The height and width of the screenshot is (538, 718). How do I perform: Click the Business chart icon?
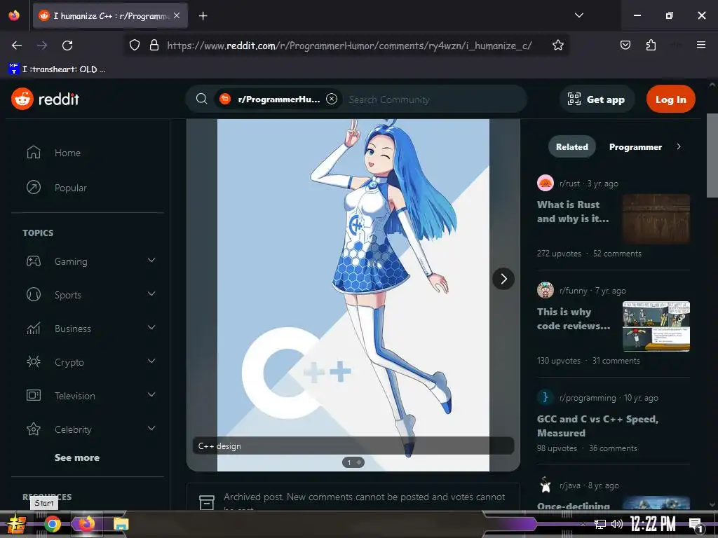click(34, 328)
